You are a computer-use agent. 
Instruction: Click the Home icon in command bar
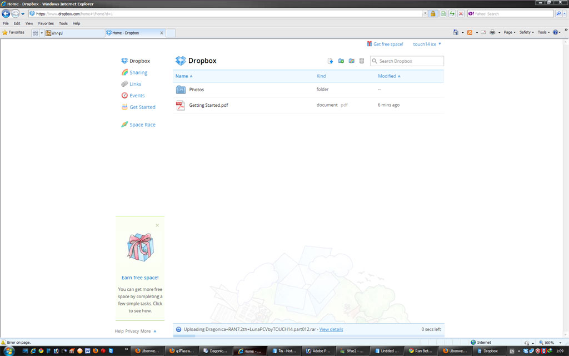click(x=456, y=32)
